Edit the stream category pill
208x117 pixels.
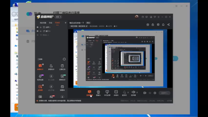coord(79,26)
